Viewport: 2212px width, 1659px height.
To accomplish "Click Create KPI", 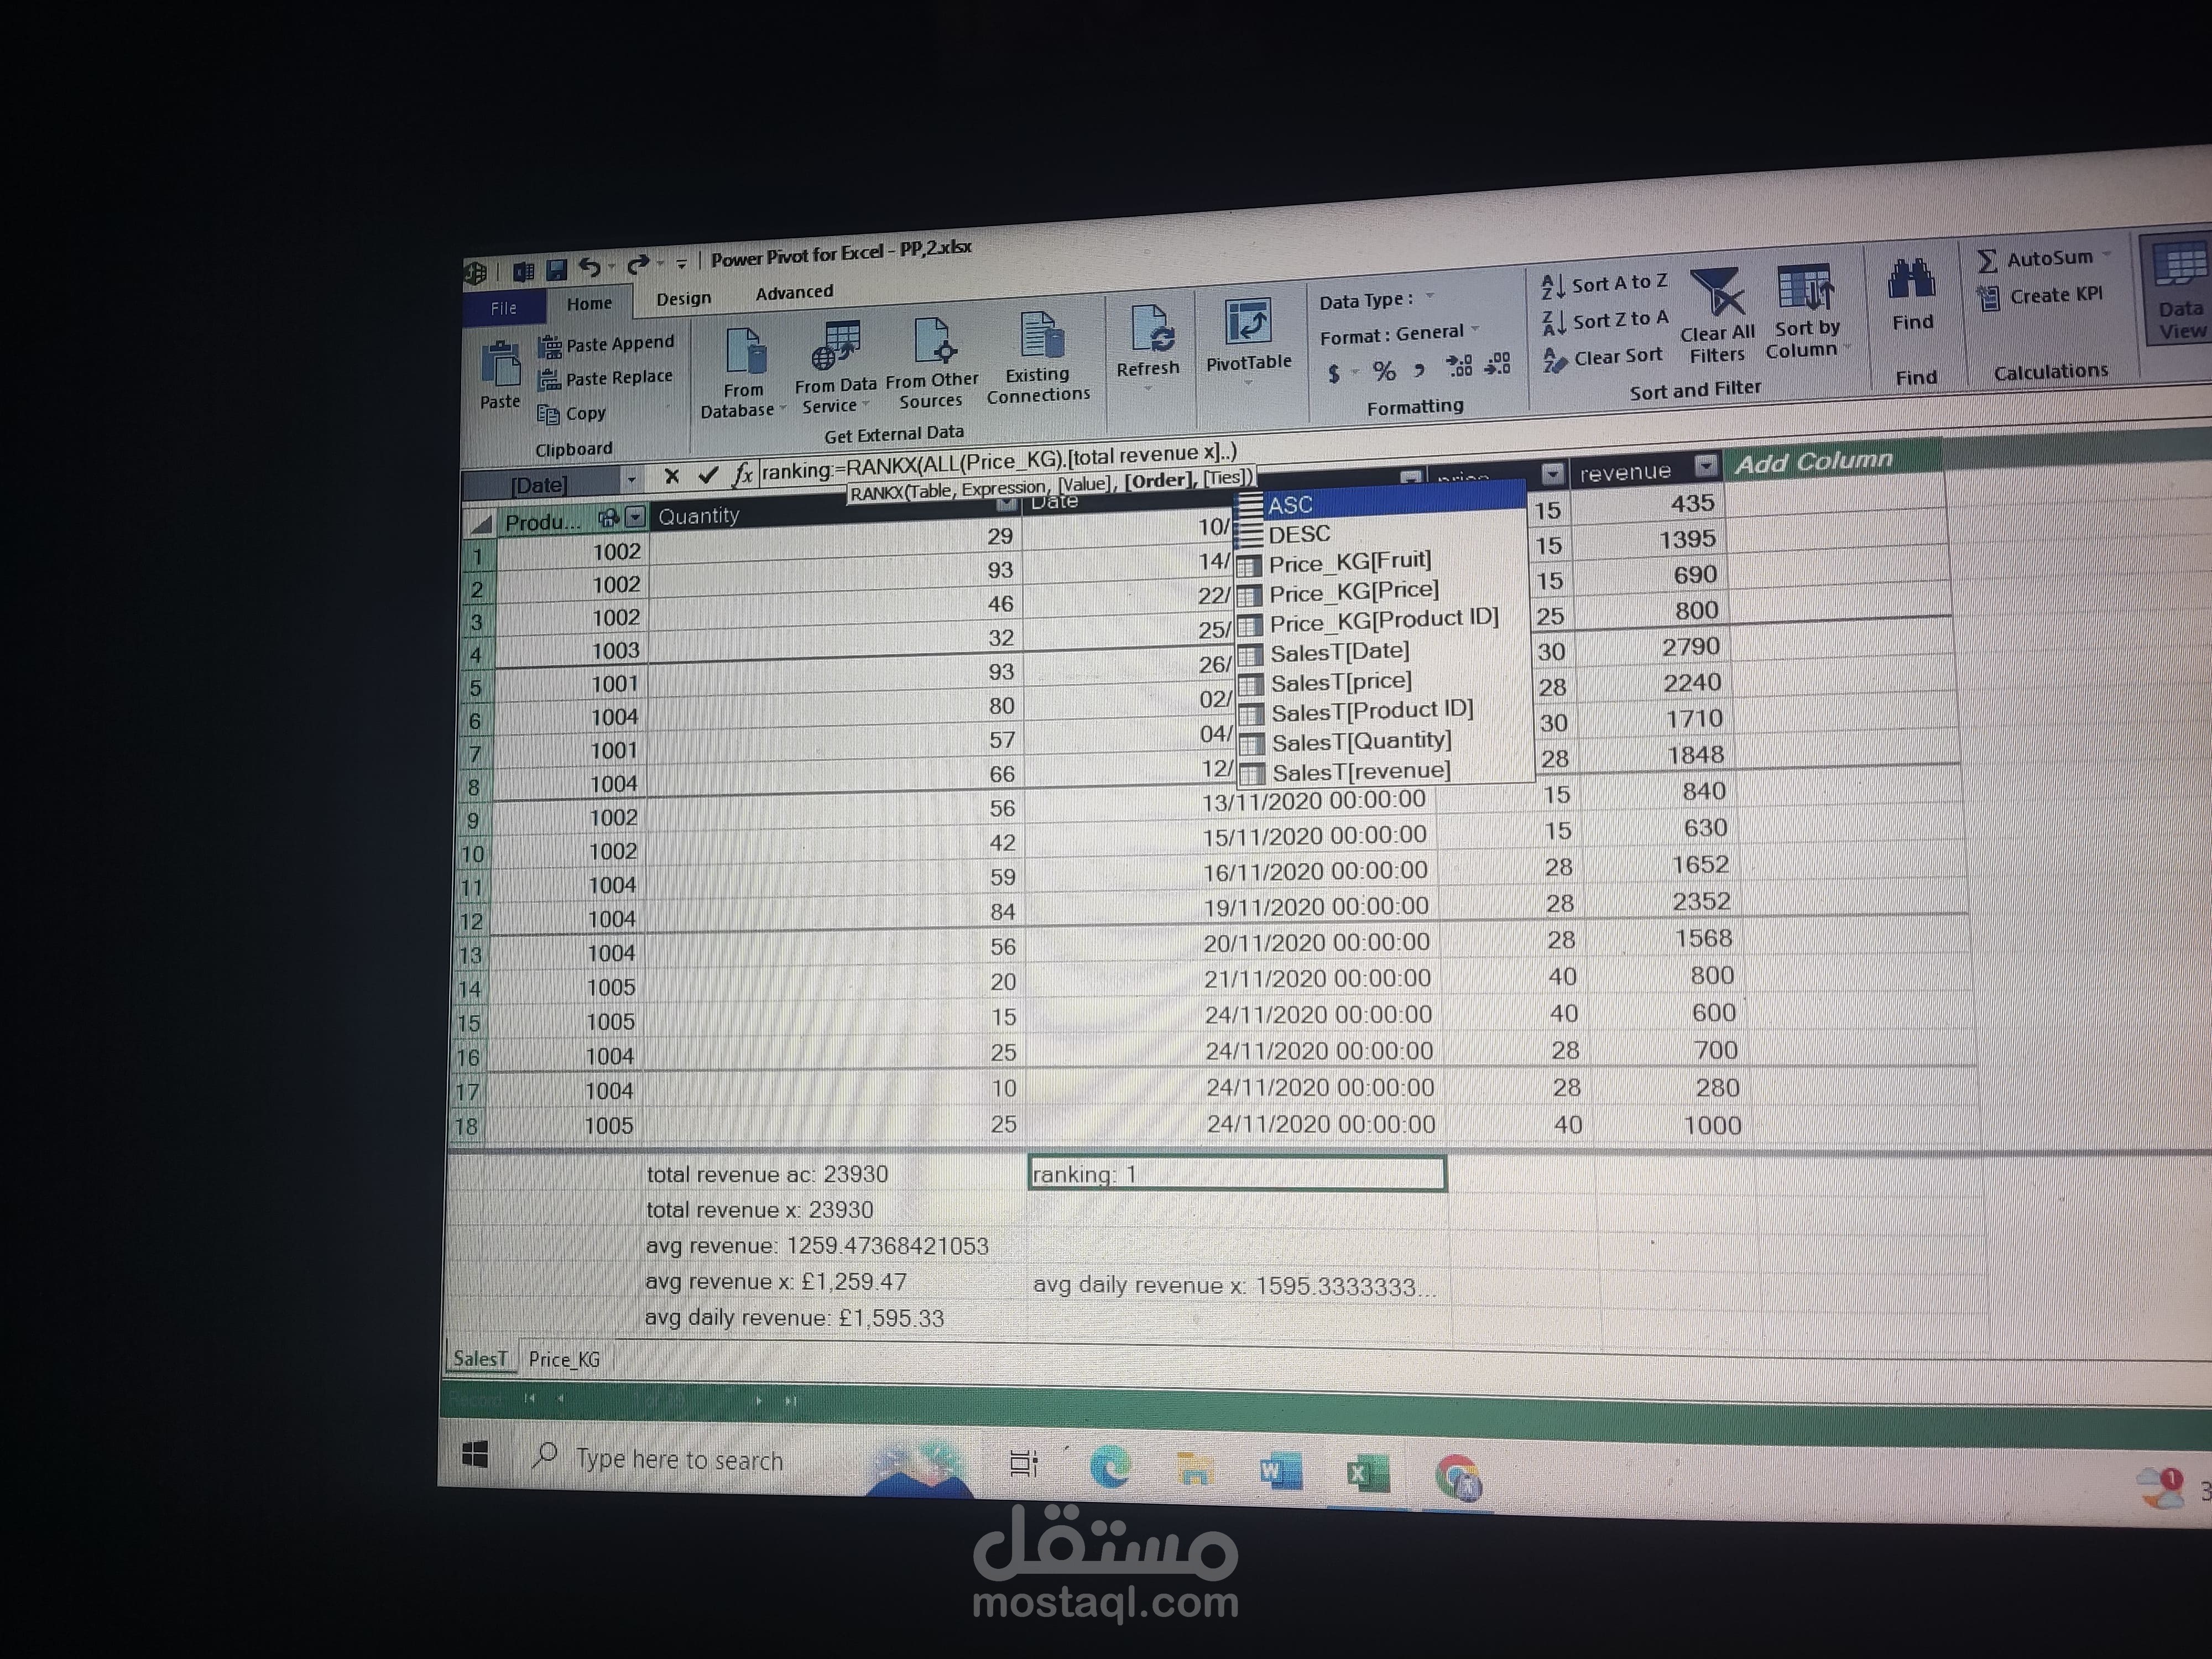I will point(2040,296).
